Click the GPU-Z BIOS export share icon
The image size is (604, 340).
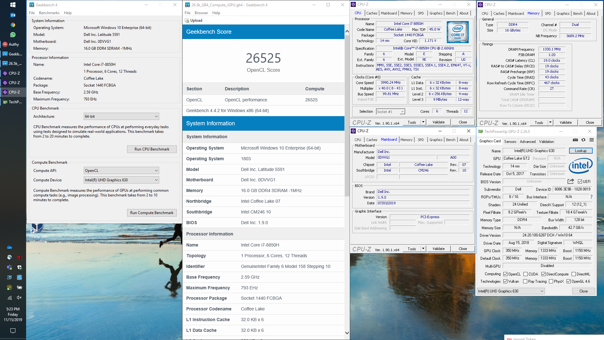(x=571, y=181)
